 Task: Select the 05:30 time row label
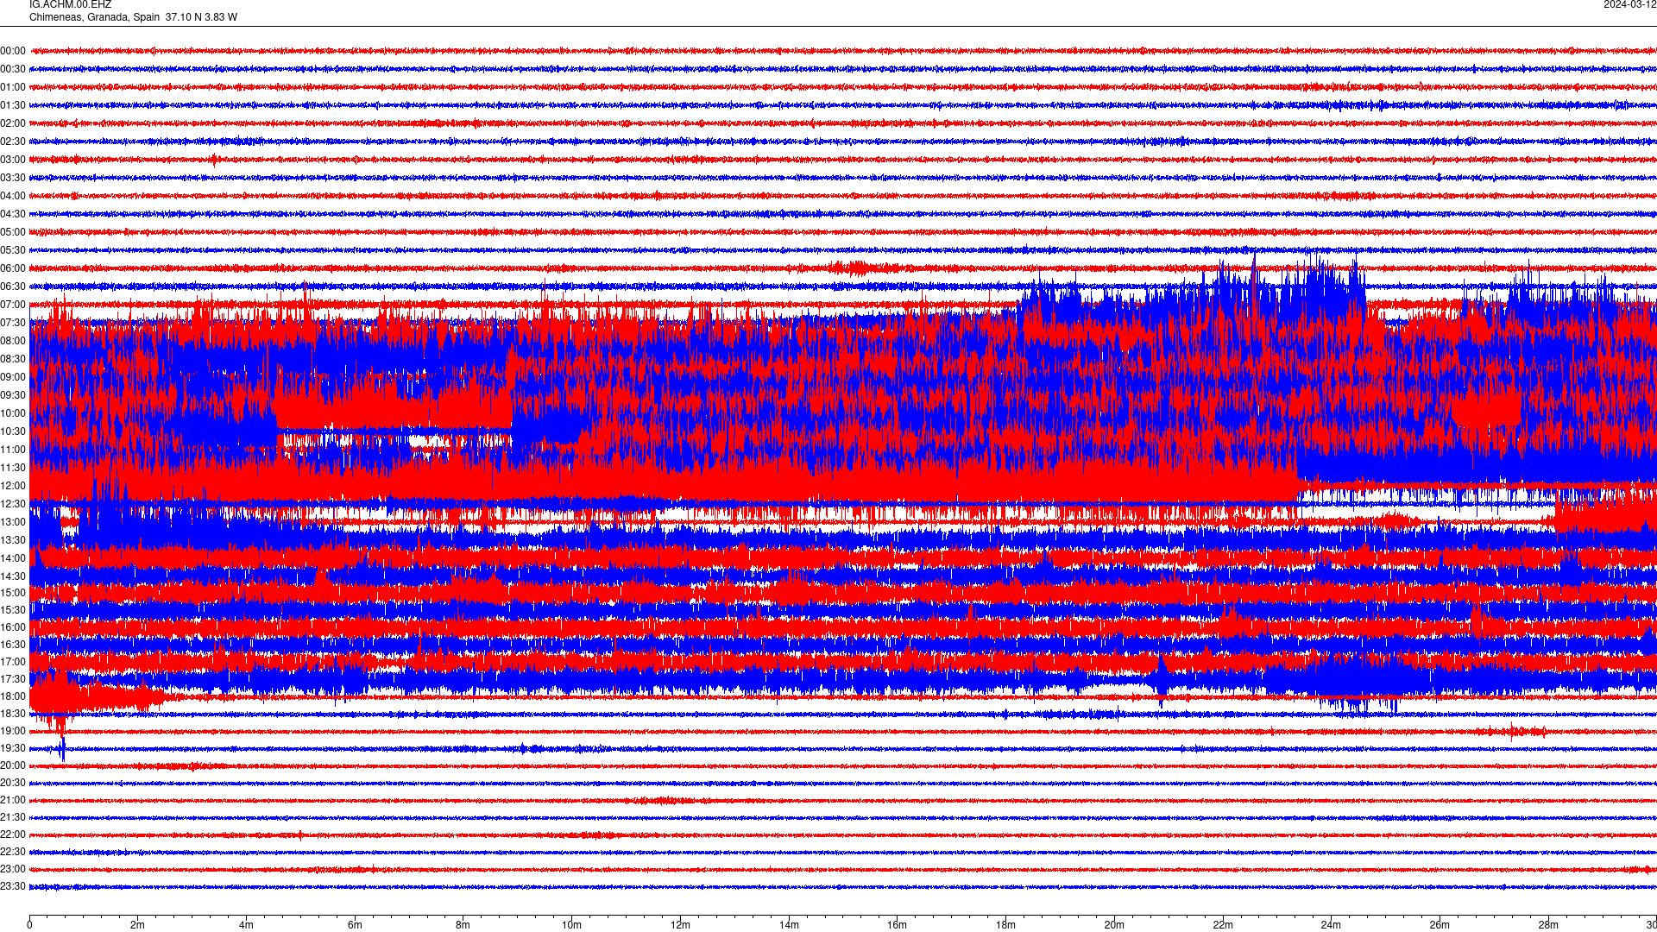(x=13, y=250)
